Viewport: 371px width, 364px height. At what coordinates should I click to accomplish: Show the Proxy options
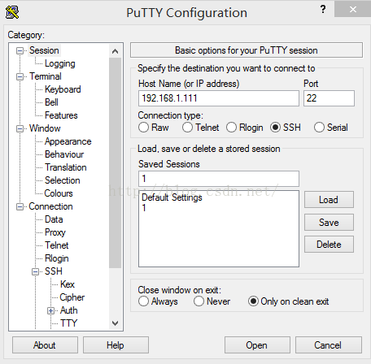coord(55,232)
